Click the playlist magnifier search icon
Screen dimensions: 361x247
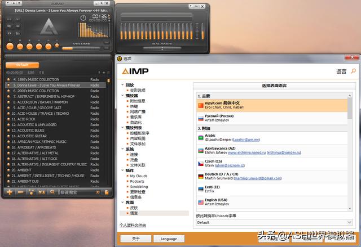tap(52, 192)
